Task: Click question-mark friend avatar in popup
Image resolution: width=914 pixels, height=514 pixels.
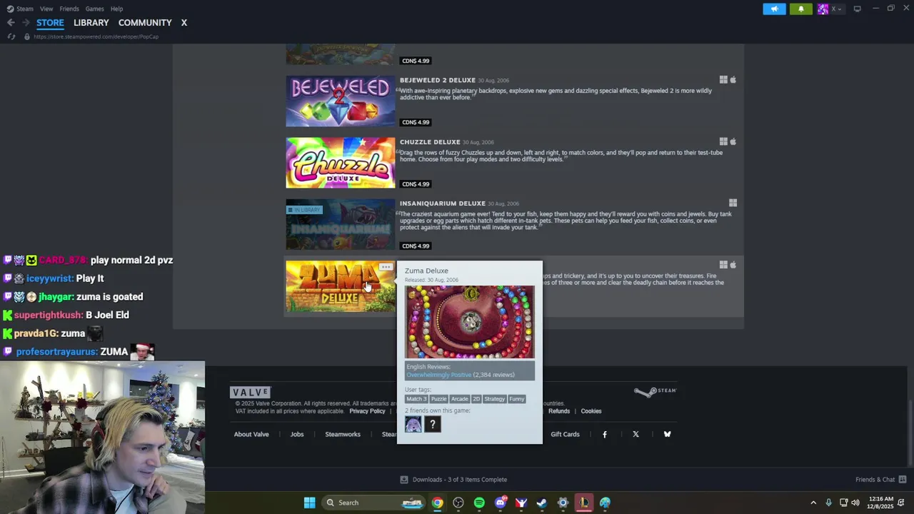Action: coord(432,425)
